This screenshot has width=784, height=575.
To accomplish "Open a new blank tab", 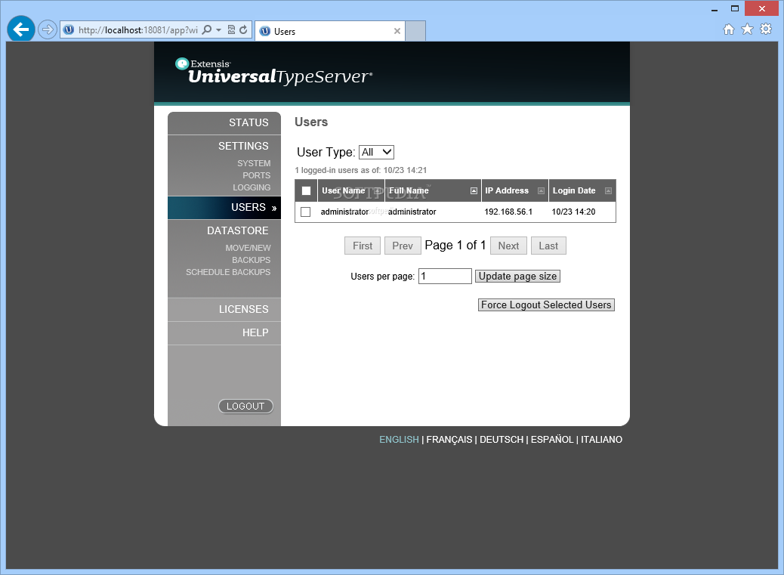I will (415, 31).
